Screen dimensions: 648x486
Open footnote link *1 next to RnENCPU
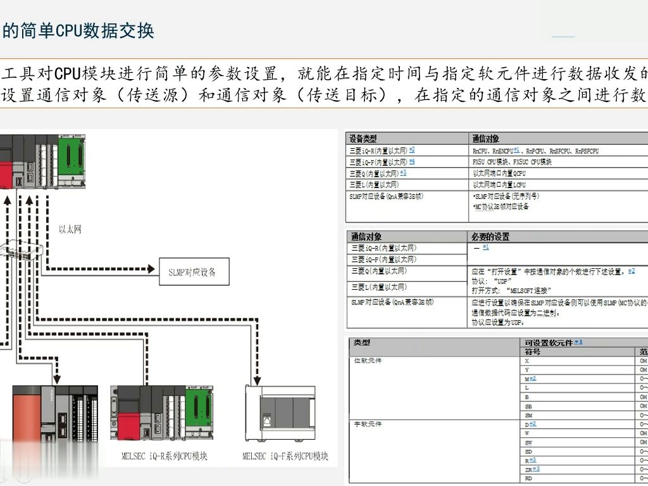click(516, 149)
